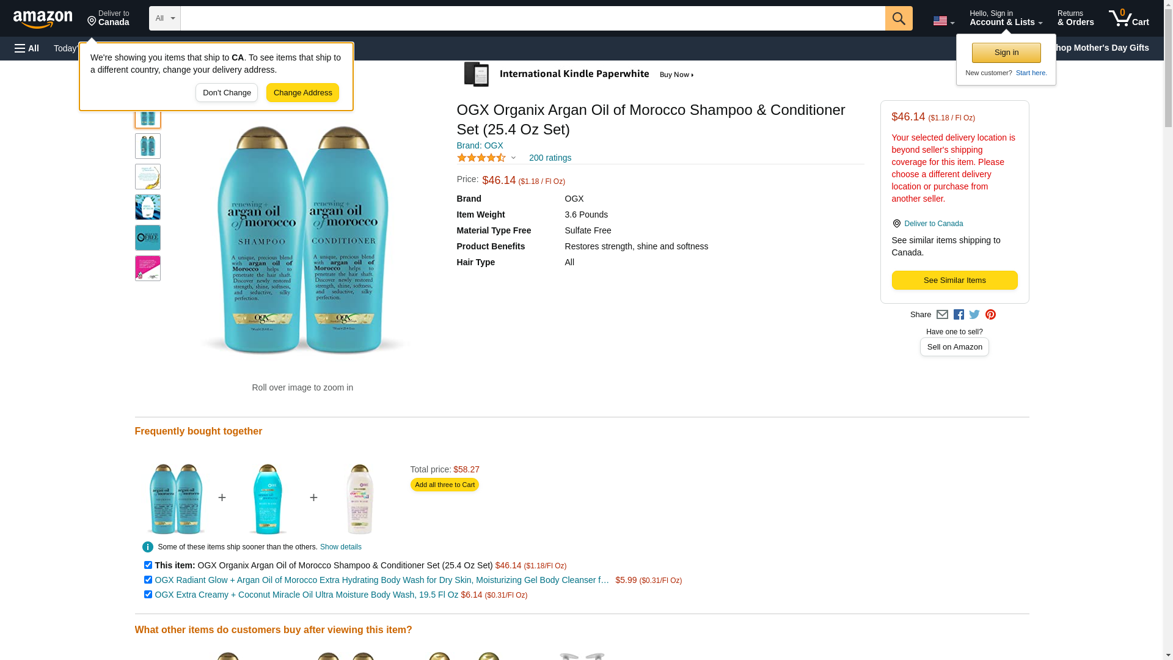Share product on Pinterest
This screenshot has width=1173, height=660.
[x=990, y=315]
